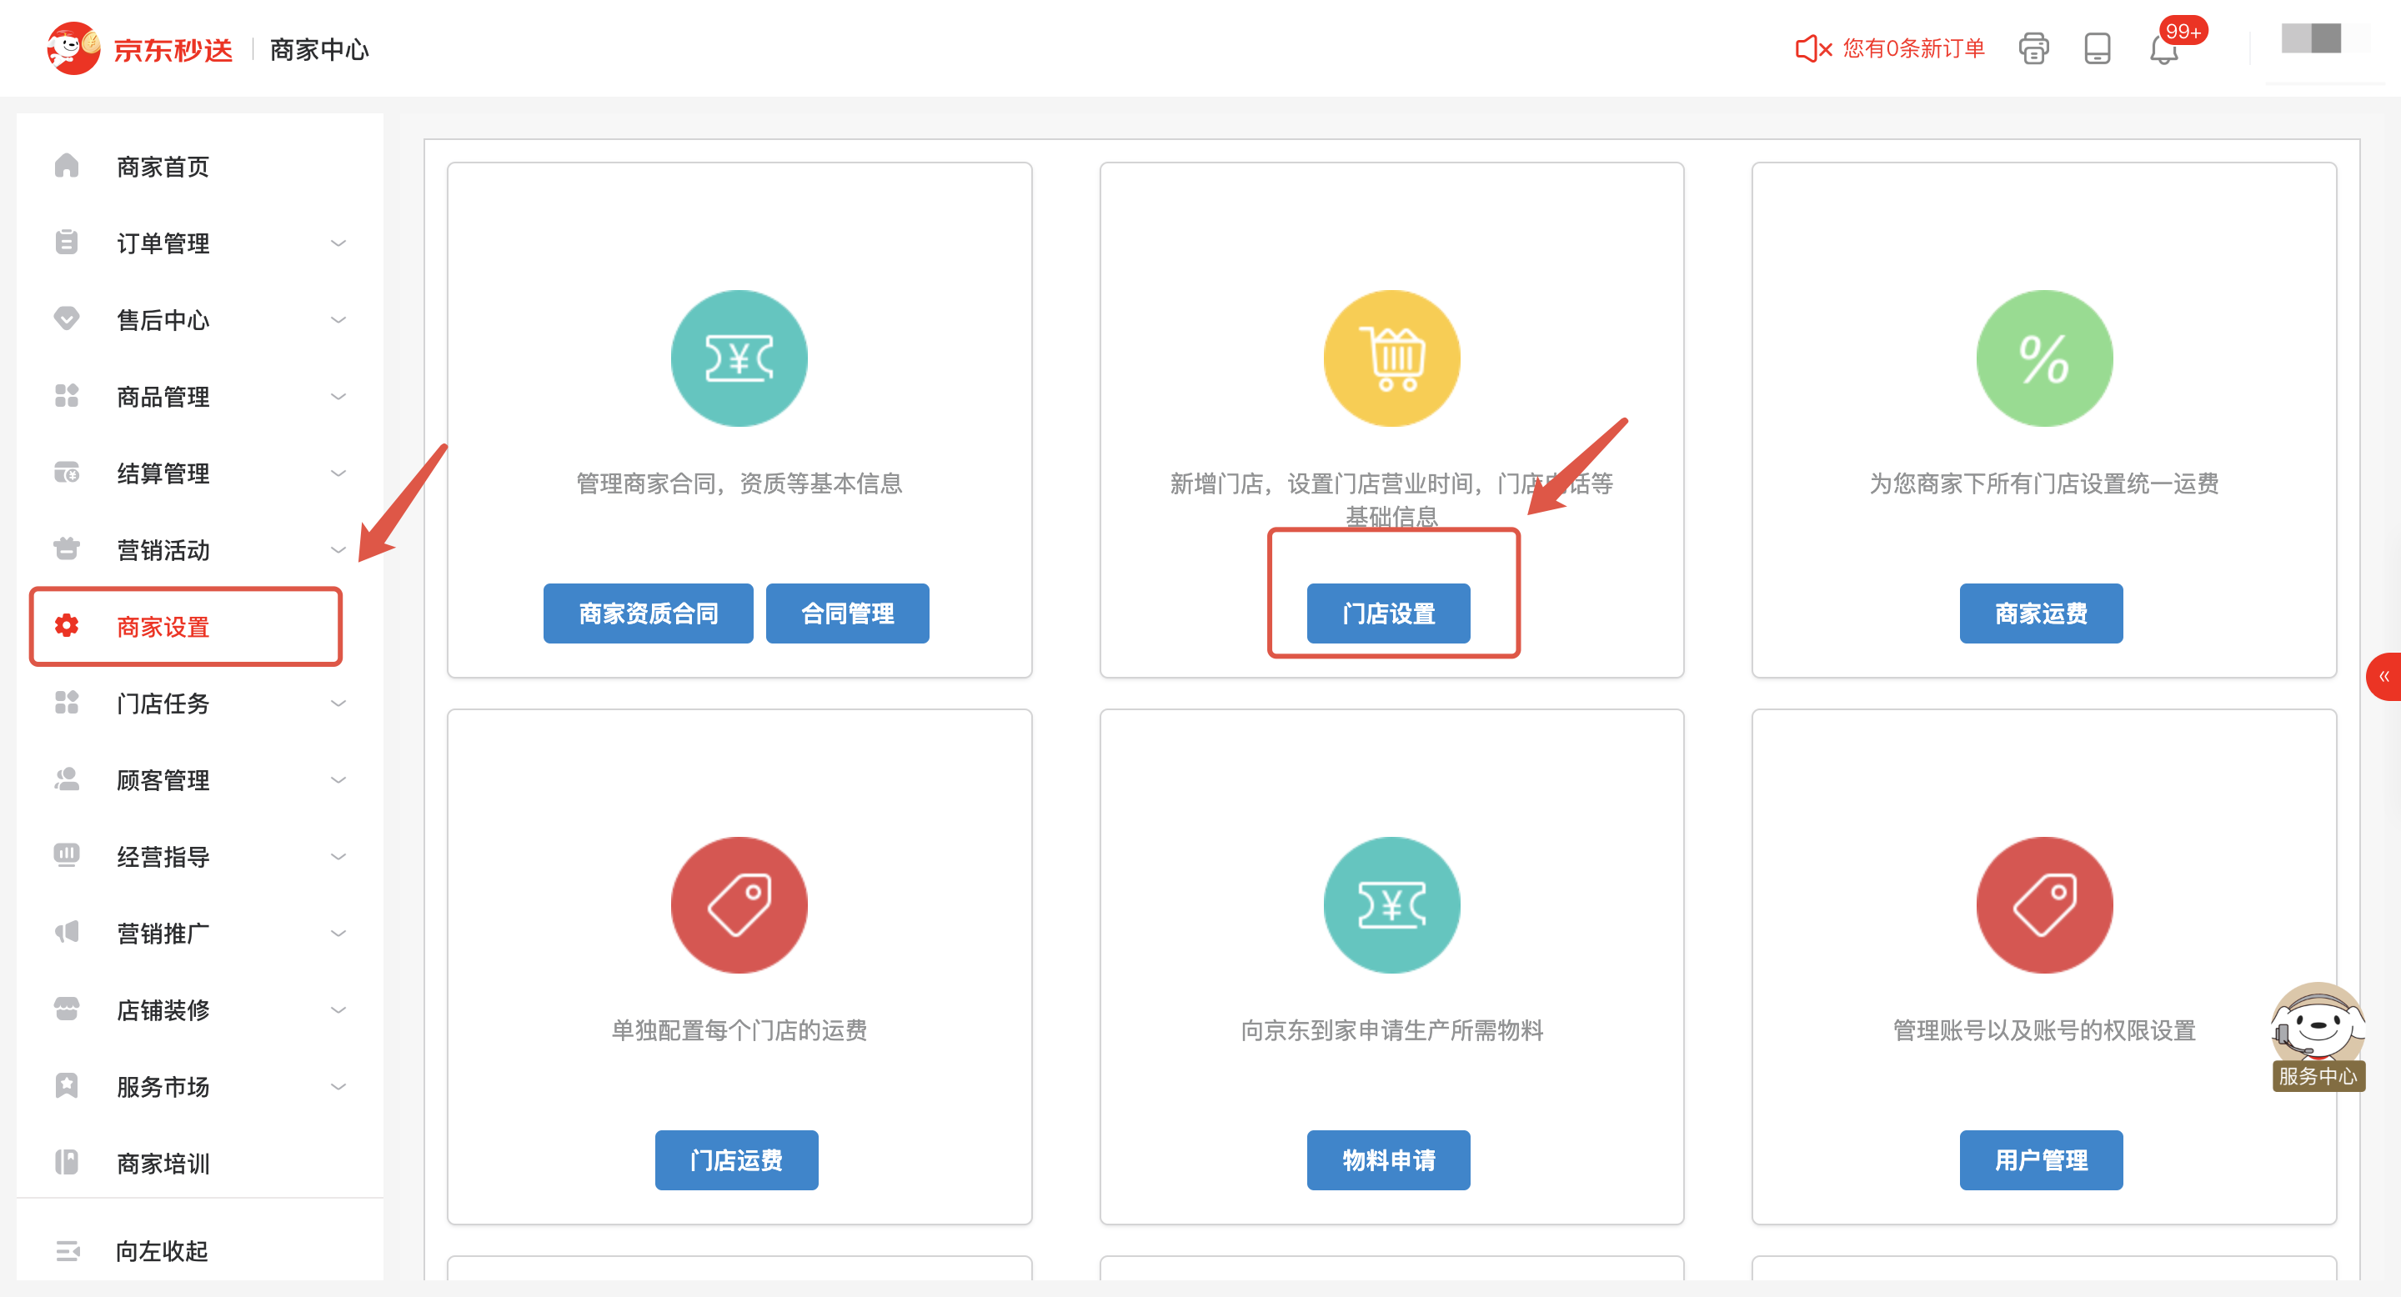Click the heart icon beside 售后中心
Image resolution: width=2401 pixels, height=1297 pixels.
click(x=66, y=318)
